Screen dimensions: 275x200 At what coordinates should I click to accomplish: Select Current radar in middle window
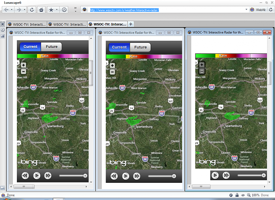pyautogui.click(x=119, y=47)
